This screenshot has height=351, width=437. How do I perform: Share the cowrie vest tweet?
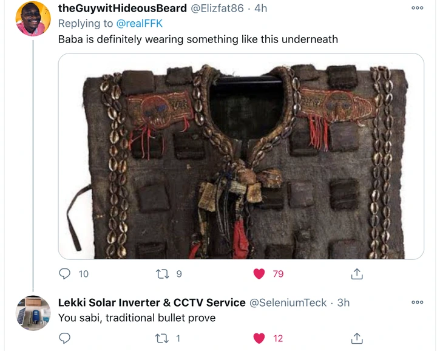[x=357, y=274]
